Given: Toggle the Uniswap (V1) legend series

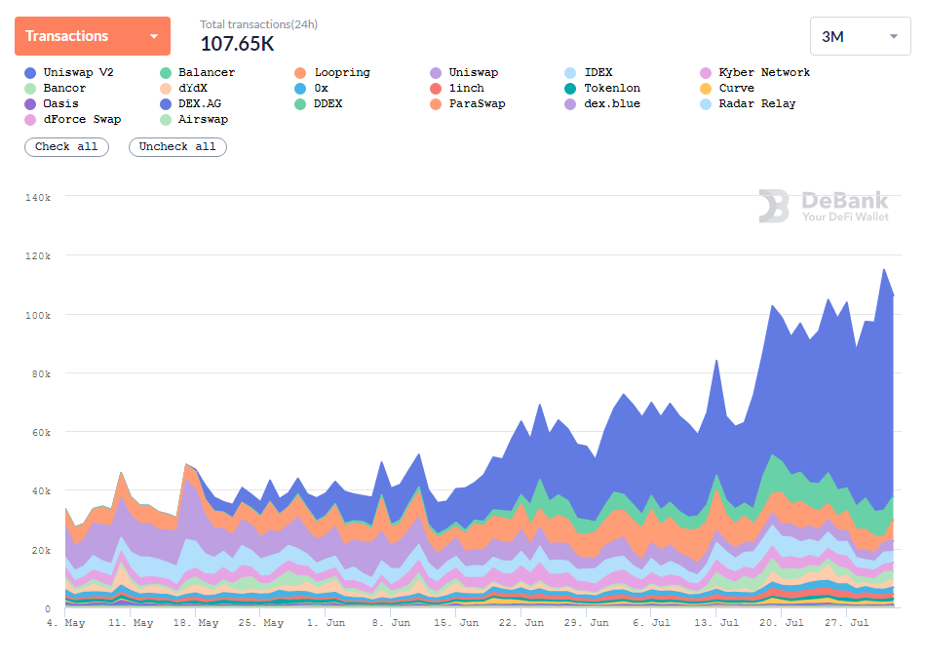Looking at the screenshot, I should [465, 73].
